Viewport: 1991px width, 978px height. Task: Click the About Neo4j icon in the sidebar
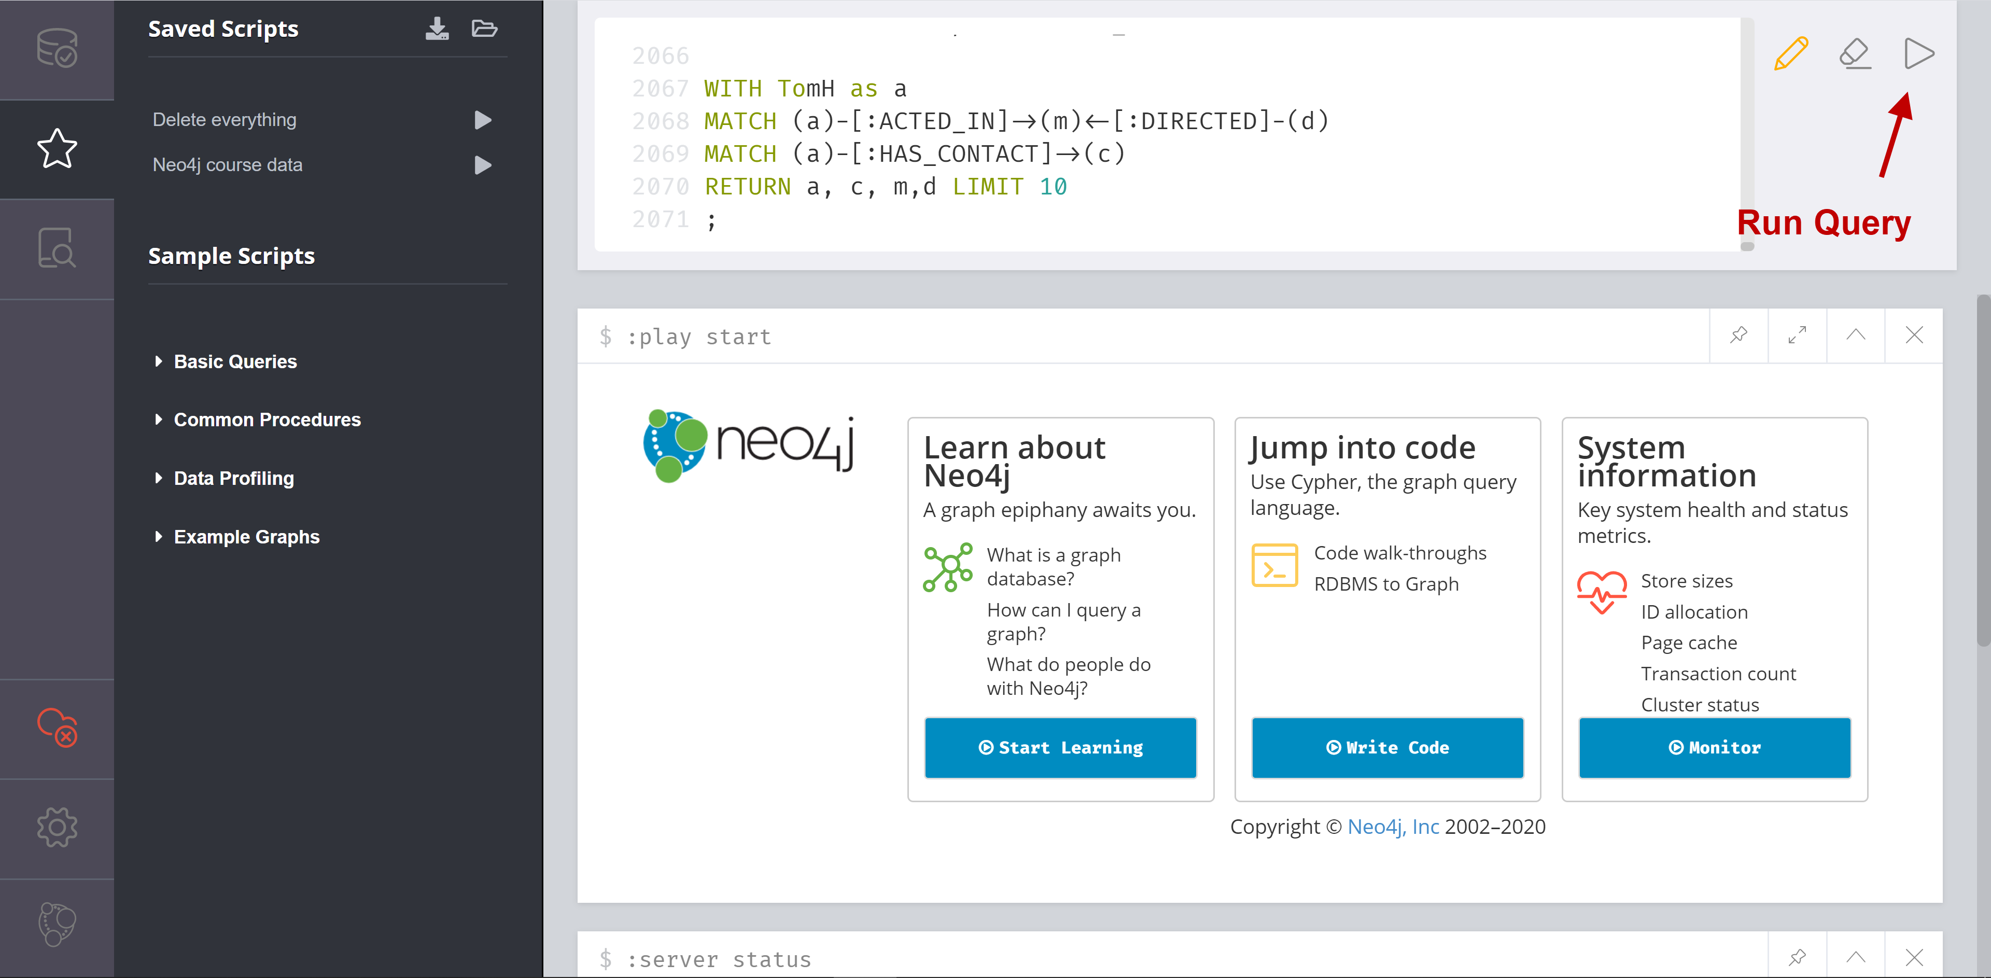[57, 924]
